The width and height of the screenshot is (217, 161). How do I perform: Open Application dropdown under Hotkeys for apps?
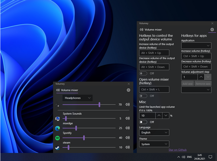pyautogui.click(x=196, y=46)
